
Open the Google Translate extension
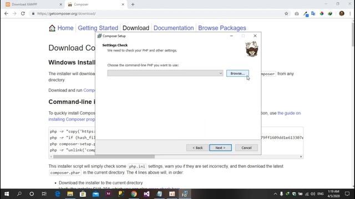tap(313, 13)
